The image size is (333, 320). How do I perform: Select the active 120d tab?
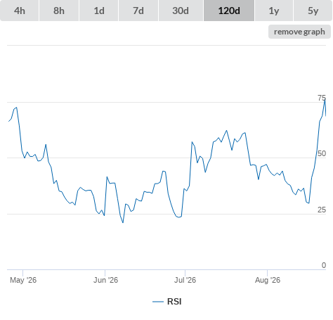(x=229, y=11)
